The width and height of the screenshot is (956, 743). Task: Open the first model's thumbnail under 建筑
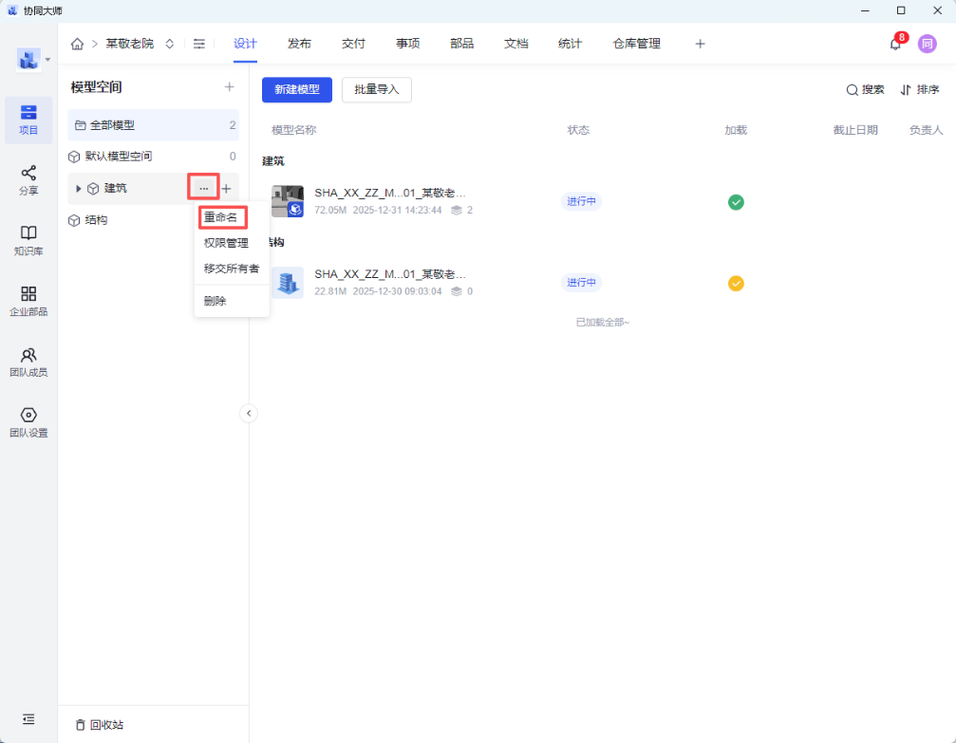(288, 202)
